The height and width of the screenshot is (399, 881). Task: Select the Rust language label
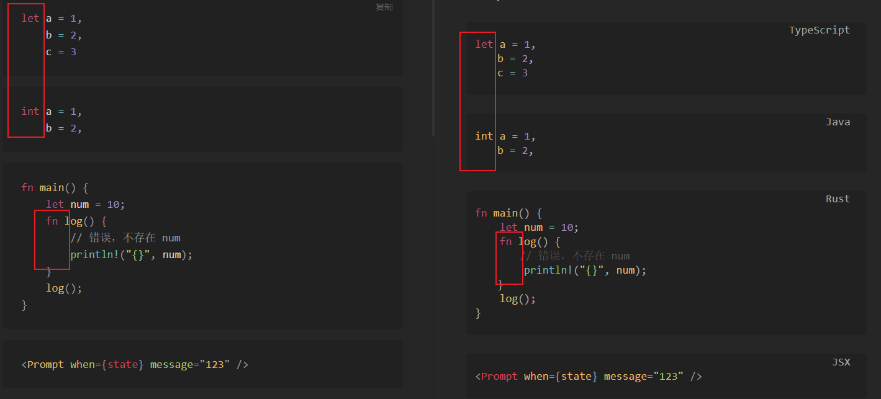pyautogui.click(x=838, y=199)
